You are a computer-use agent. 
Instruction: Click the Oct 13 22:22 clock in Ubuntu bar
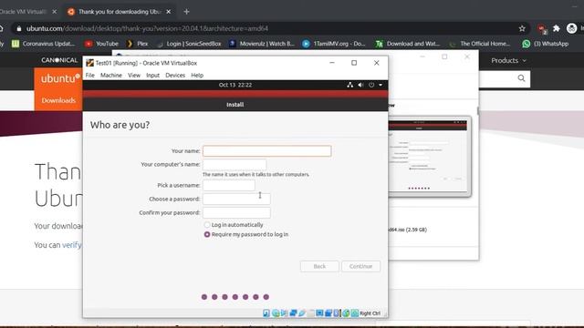coord(235,85)
